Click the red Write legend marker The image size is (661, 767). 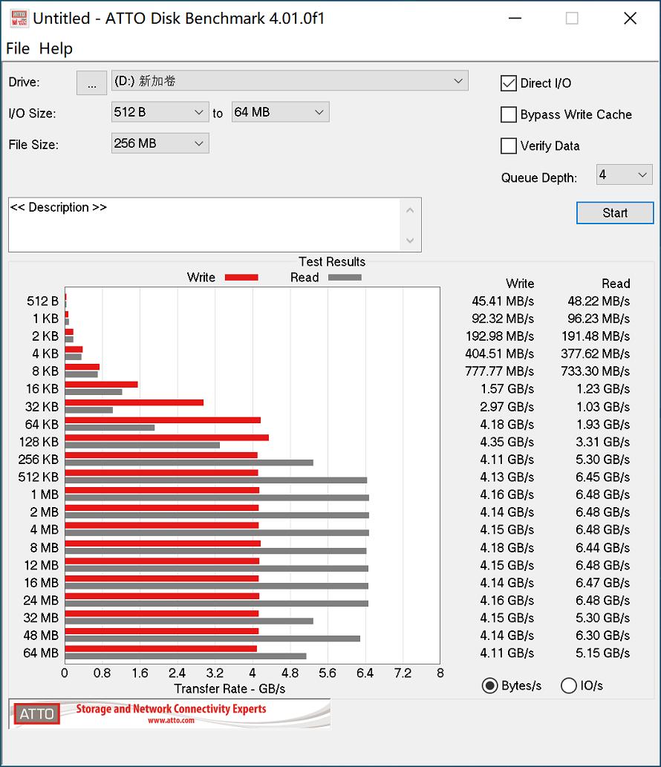click(x=241, y=277)
